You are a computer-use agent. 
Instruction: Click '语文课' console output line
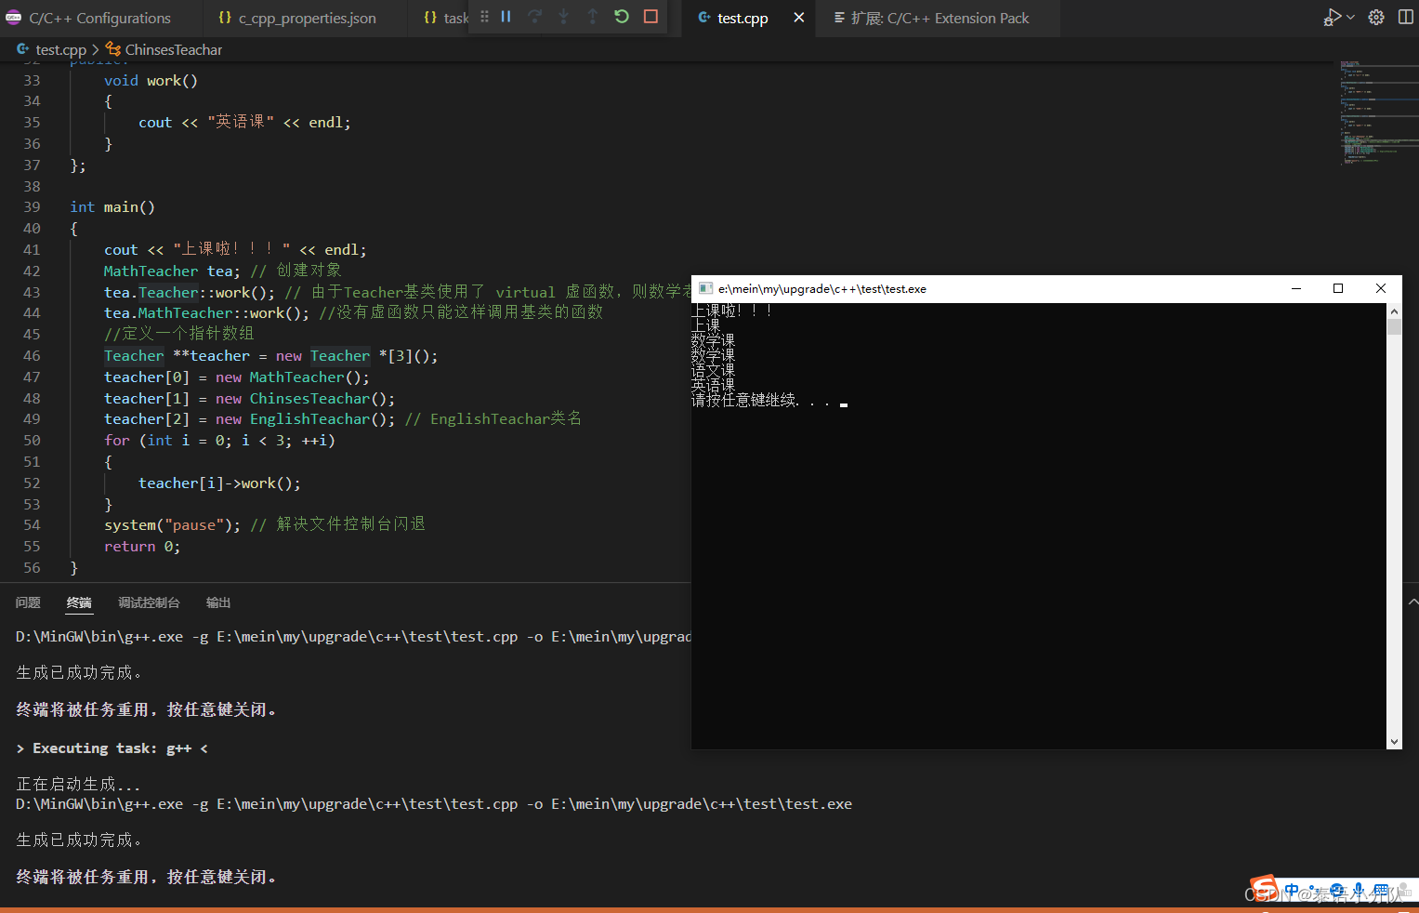pos(713,370)
